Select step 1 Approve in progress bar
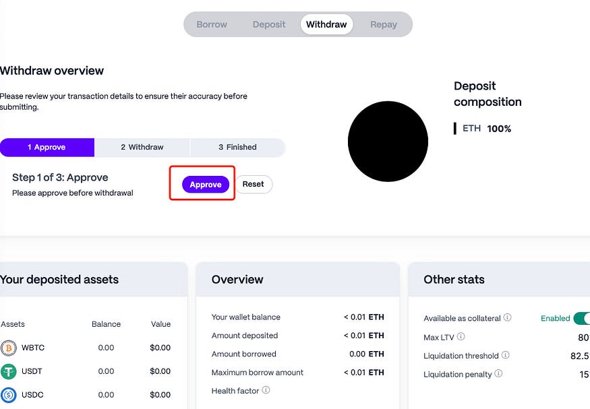The image size is (590, 409). (47, 148)
